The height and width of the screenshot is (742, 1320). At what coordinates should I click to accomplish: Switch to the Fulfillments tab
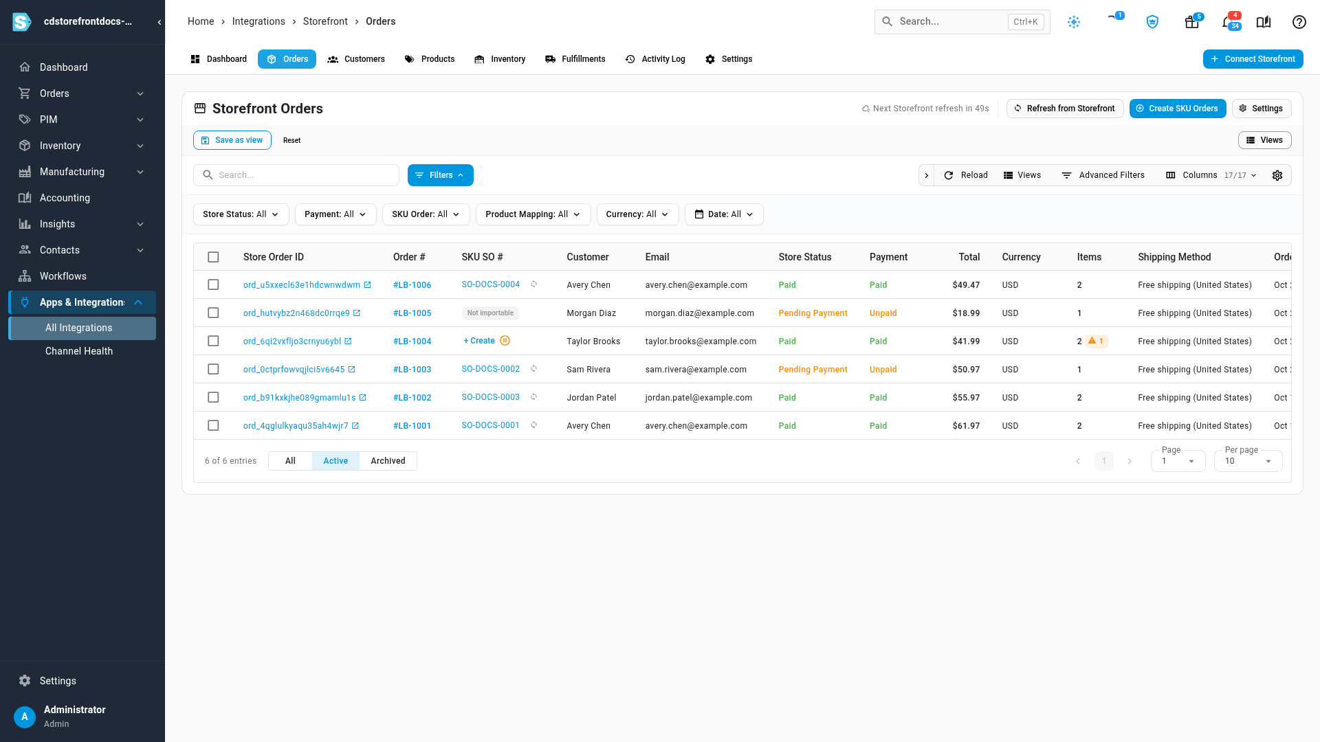(575, 59)
